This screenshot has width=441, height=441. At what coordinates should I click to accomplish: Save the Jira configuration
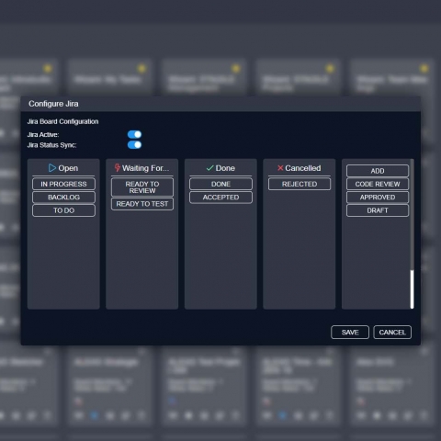pyautogui.click(x=350, y=333)
